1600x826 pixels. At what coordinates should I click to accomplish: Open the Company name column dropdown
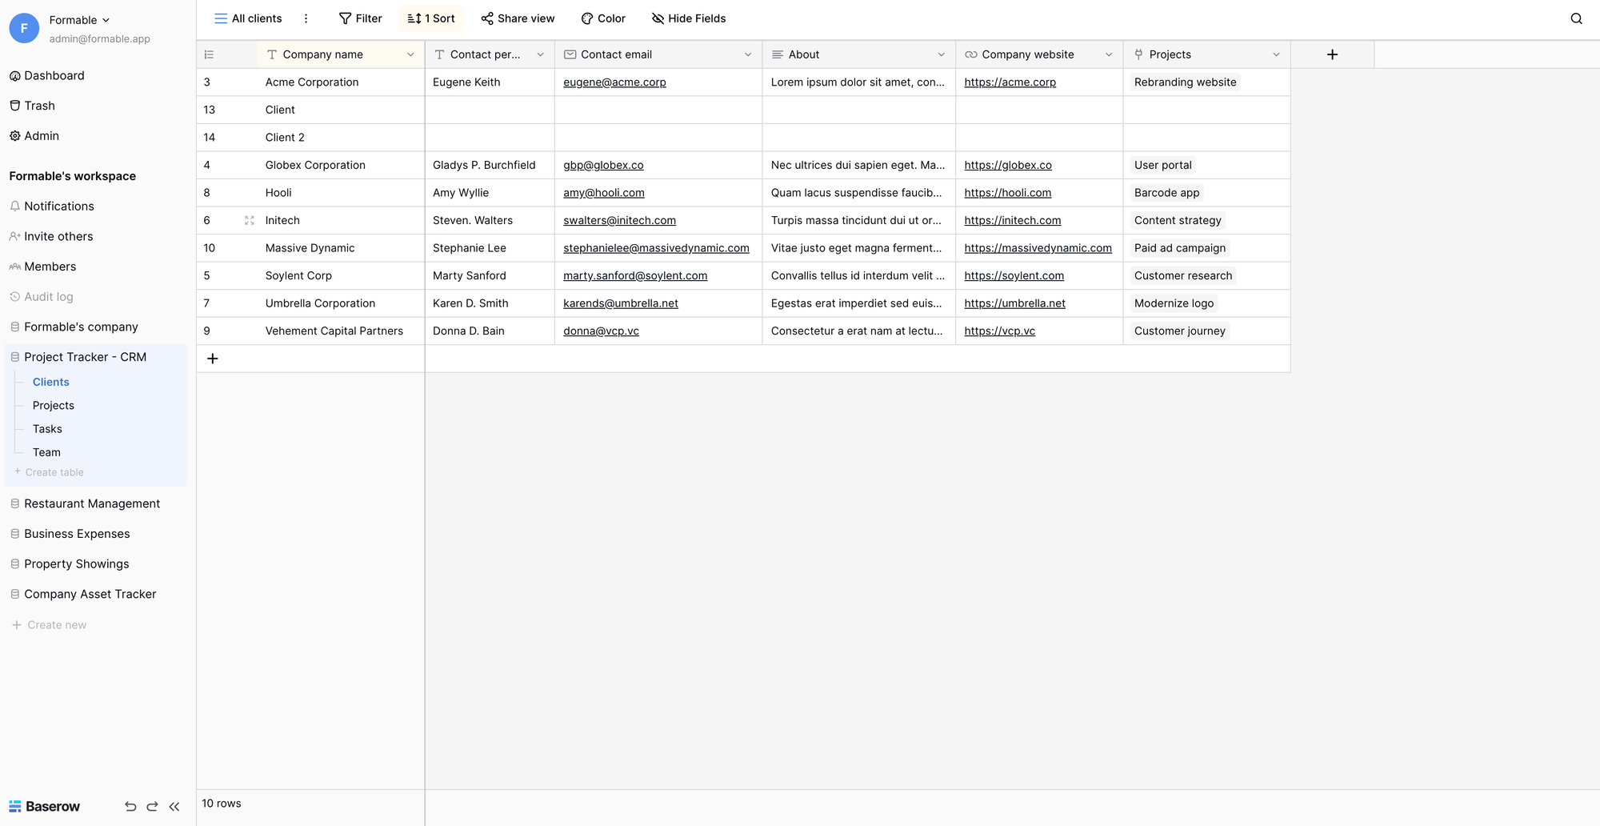point(411,54)
